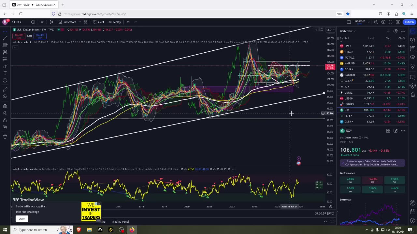Open the W interval selector
417x234 pixels.
(42, 22)
